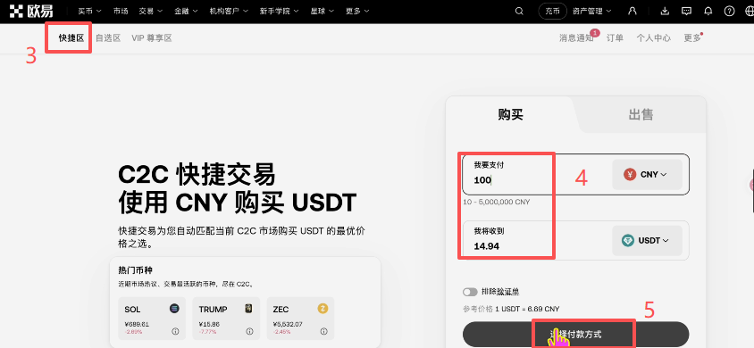The width and height of the screenshot is (754, 348).
Task: Open 消息通知 link
Action: (576, 37)
